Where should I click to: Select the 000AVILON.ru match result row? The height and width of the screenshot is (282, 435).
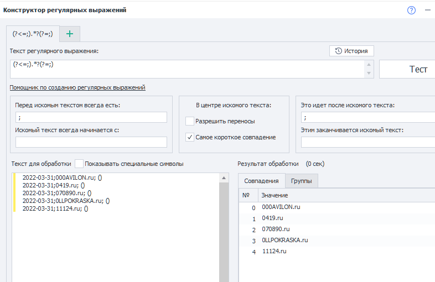(281, 207)
